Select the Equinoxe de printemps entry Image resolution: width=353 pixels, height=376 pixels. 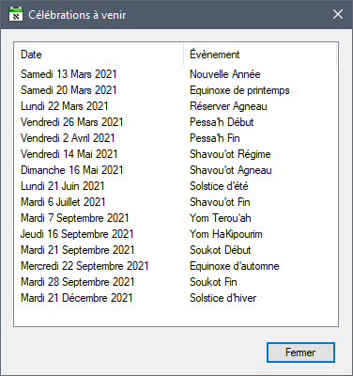[239, 90]
